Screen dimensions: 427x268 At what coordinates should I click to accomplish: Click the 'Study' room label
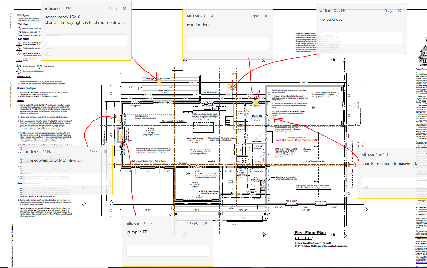pos(195,183)
